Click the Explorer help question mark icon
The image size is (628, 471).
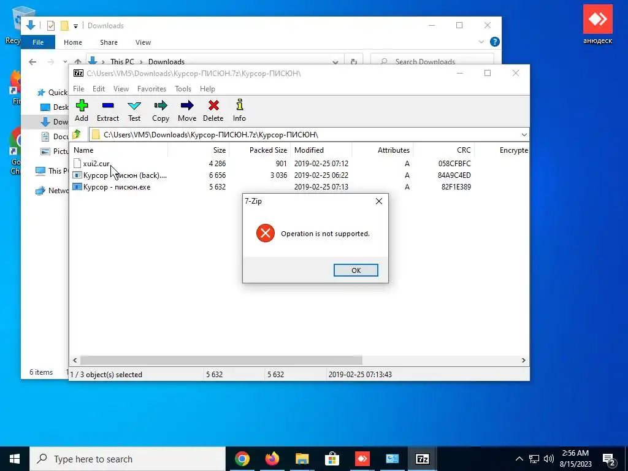pyautogui.click(x=495, y=42)
